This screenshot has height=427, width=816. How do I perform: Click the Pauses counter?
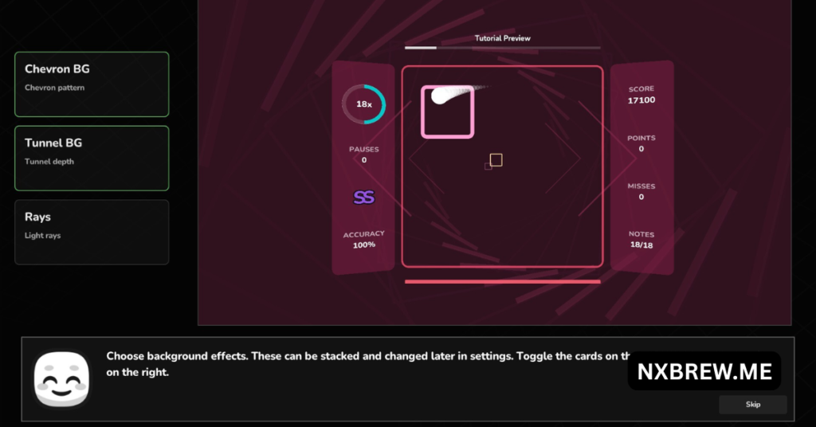pyautogui.click(x=363, y=160)
